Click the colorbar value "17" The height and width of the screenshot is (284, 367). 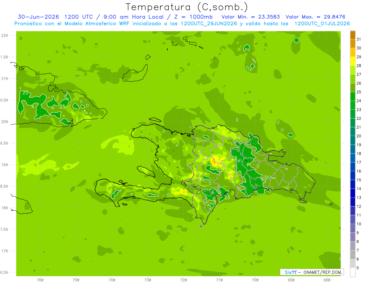click(x=359, y=162)
